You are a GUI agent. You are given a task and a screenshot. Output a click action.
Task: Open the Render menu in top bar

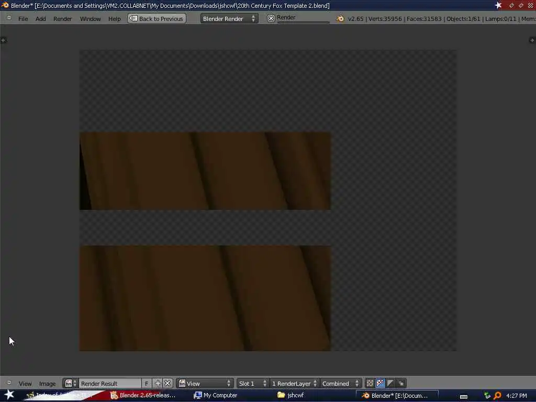point(62,19)
